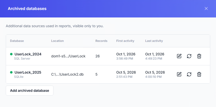Delete the UserLock_2025 archived database
This screenshot has height=107, width=216.
pyautogui.click(x=199, y=74)
